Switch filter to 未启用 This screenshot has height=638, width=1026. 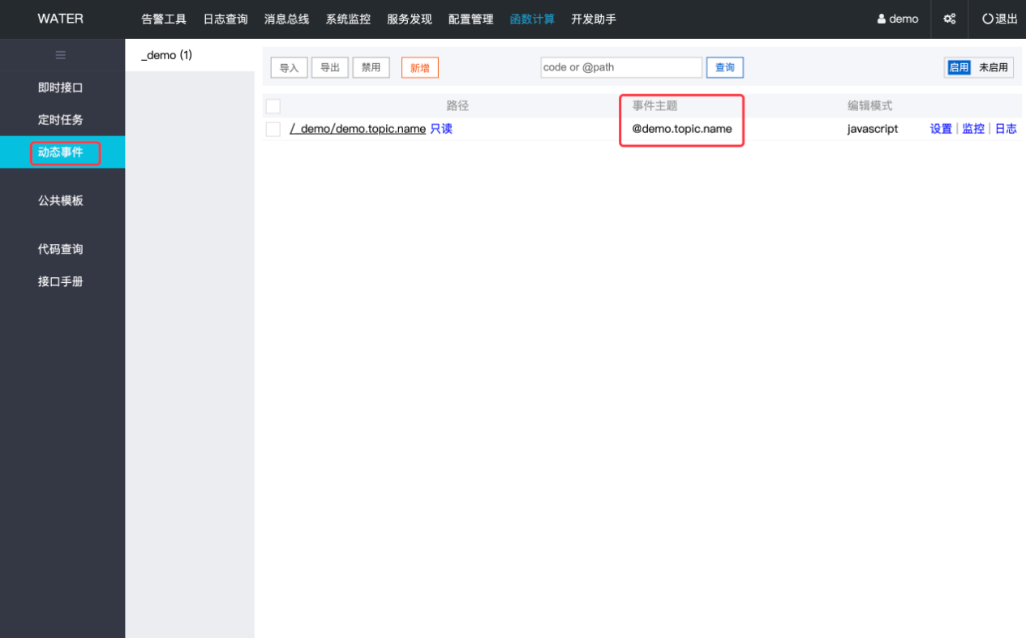(993, 67)
